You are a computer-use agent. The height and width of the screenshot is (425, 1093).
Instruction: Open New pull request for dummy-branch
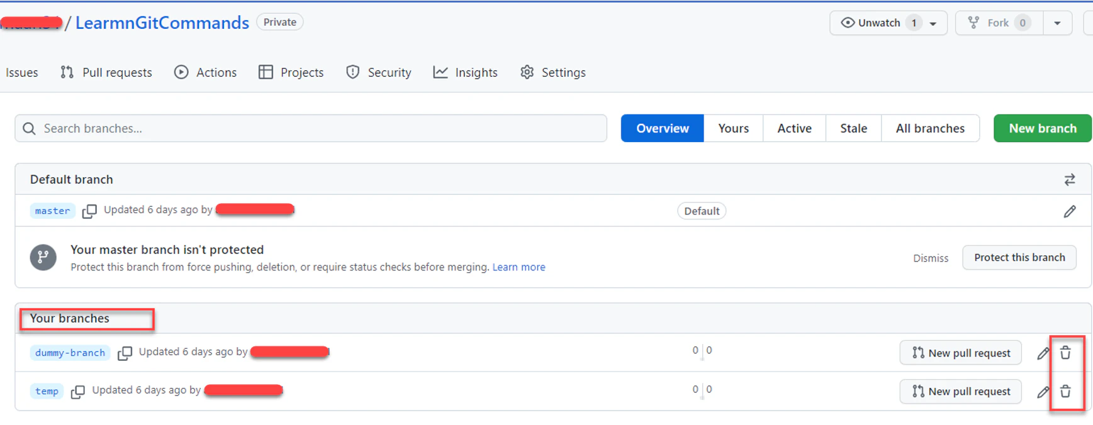tap(960, 353)
